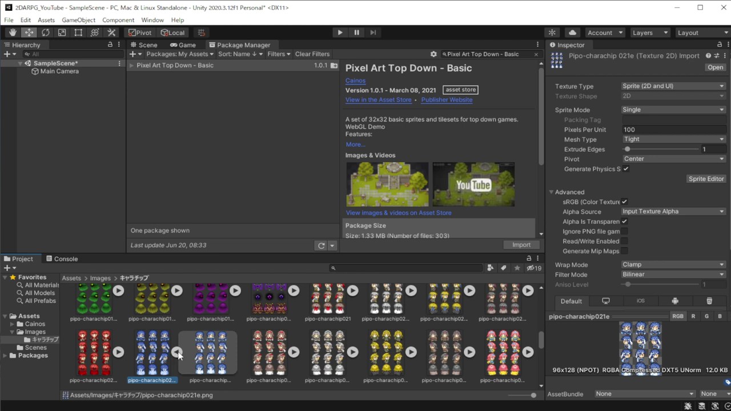
Task: Open Collab services sun icon
Action: click(x=552, y=33)
